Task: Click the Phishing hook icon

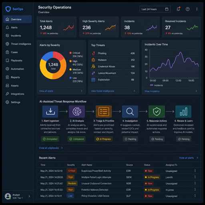Action: (x=93, y=53)
